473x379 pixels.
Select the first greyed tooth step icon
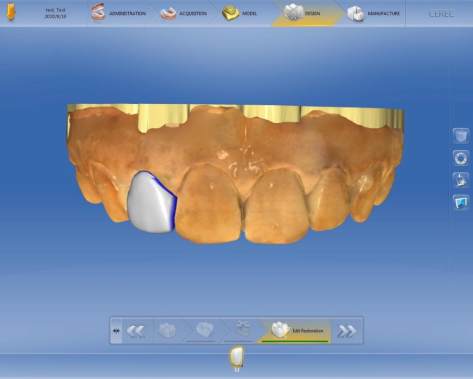coord(167,331)
